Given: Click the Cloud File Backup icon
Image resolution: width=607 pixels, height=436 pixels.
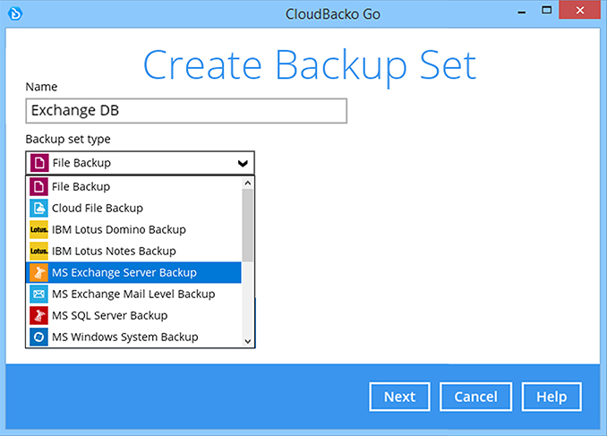Looking at the screenshot, I should click(38, 209).
